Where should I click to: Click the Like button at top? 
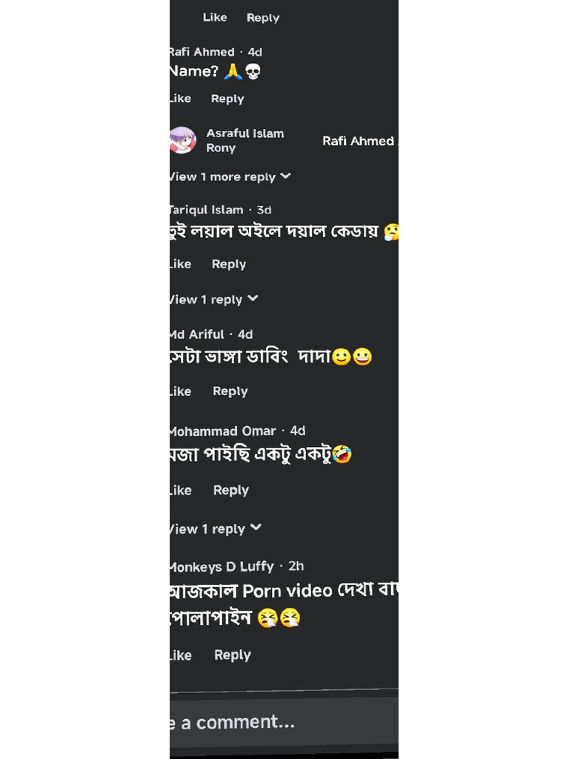point(215,18)
